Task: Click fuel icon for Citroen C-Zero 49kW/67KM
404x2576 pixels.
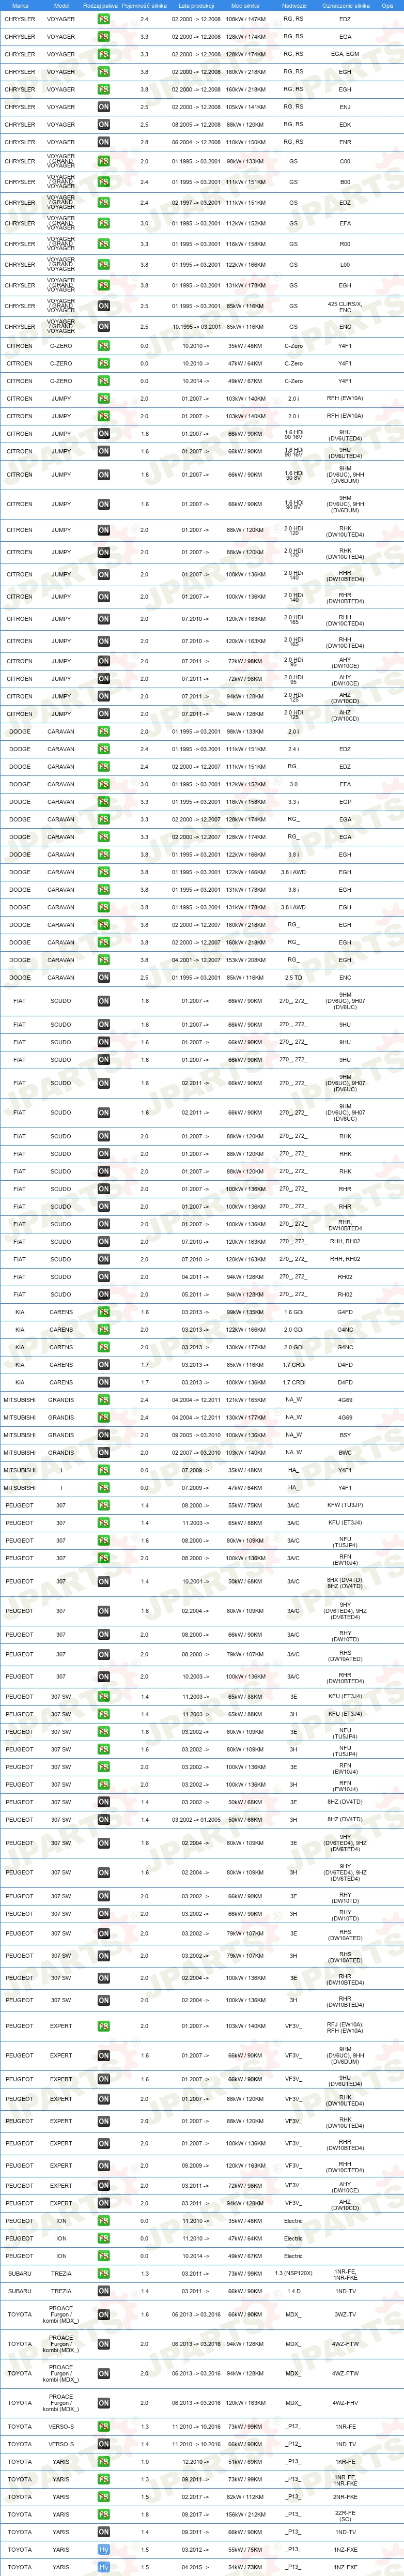Action: [104, 381]
